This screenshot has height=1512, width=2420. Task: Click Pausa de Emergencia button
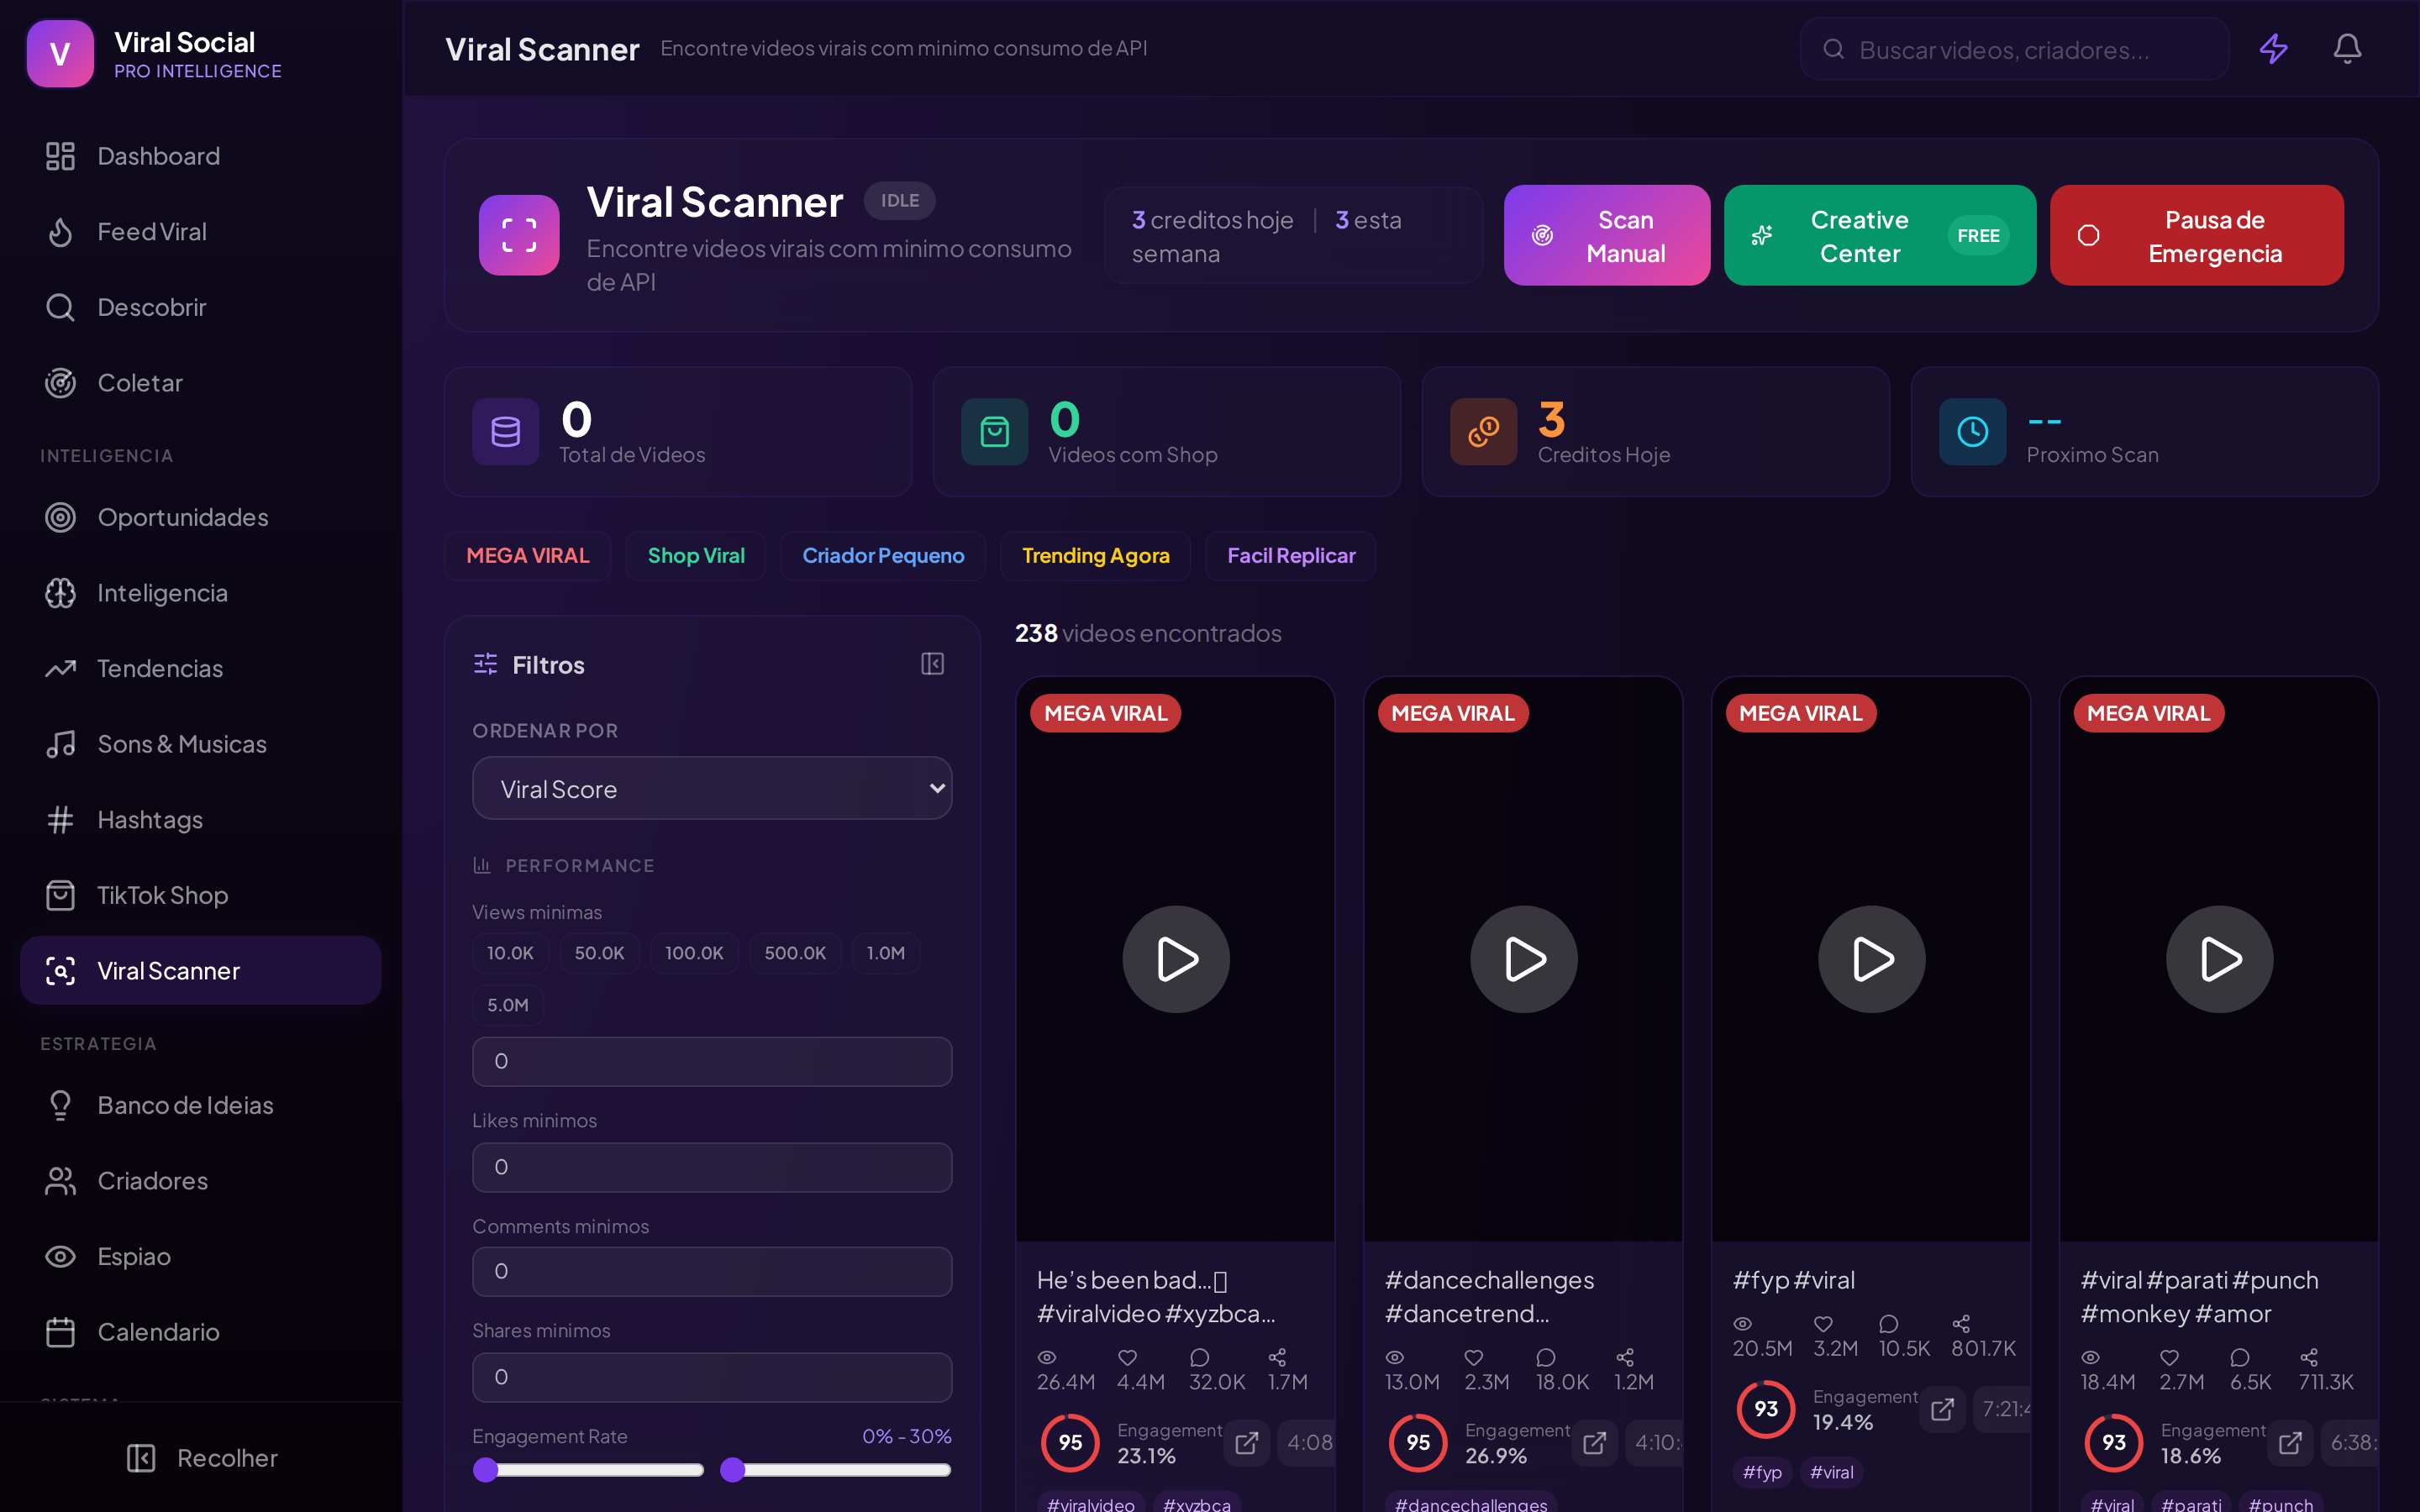2196,235
